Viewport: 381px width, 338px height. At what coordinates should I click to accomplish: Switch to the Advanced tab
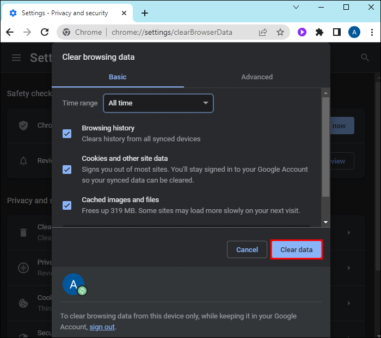point(257,77)
